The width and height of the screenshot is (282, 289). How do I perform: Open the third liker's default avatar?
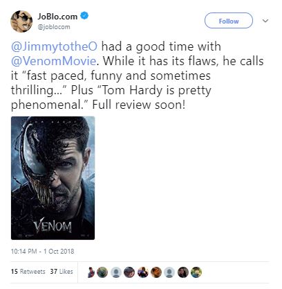[x=116, y=272]
